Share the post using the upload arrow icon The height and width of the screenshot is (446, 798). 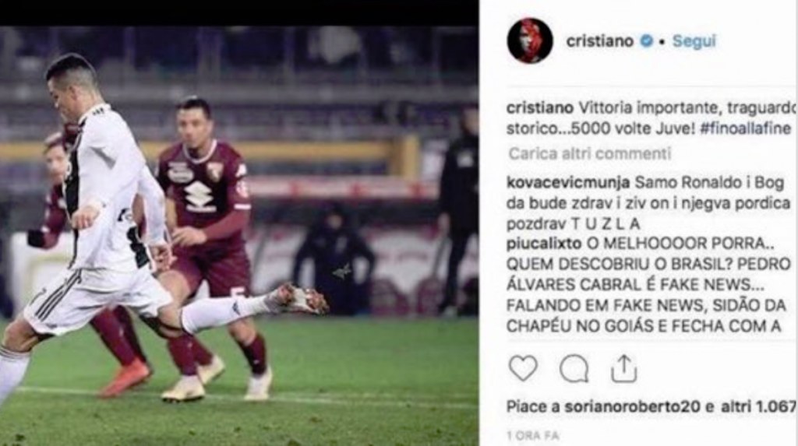pyautogui.click(x=623, y=368)
